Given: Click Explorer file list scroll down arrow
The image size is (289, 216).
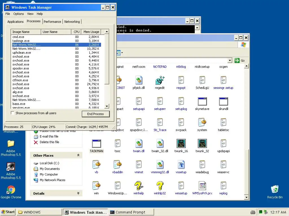Looking at the screenshot, I should click(x=246, y=197).
